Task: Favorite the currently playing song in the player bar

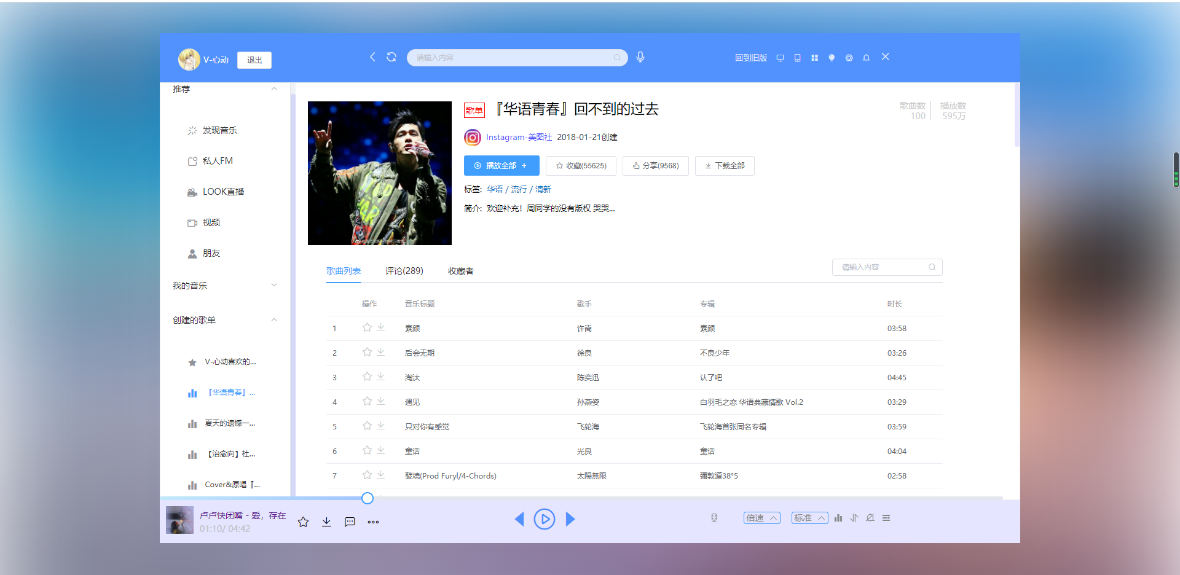Action: (x=303, y=522)
